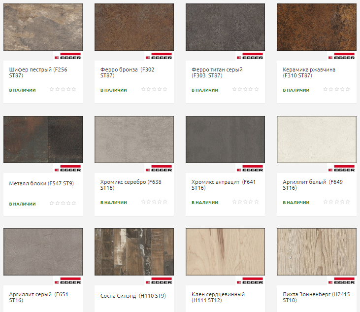This screenshot has height=312, width=360.
Task: Open the Керамика ржавчина decor image
Action: pos(316,27)
